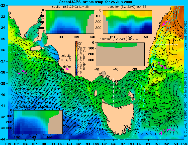Screen dimensions: 188x145
Task: Select the 22 value on the color bar
Action: (80, 43)
